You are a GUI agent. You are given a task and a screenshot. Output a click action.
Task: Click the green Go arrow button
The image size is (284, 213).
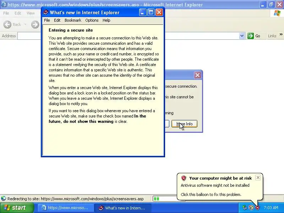pyautogui.click(x=251, y=36)
